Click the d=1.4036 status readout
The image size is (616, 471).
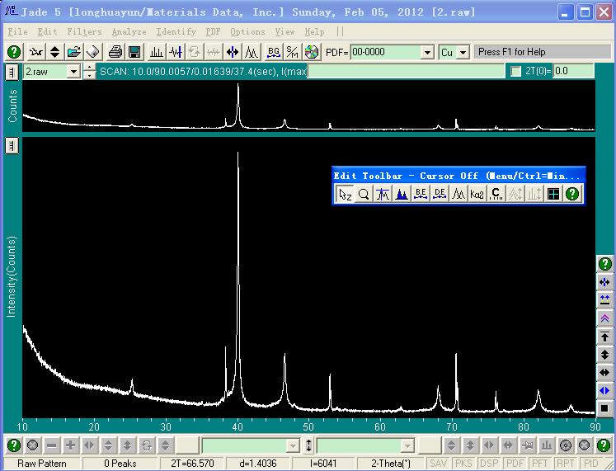click(x=258, y=464)
